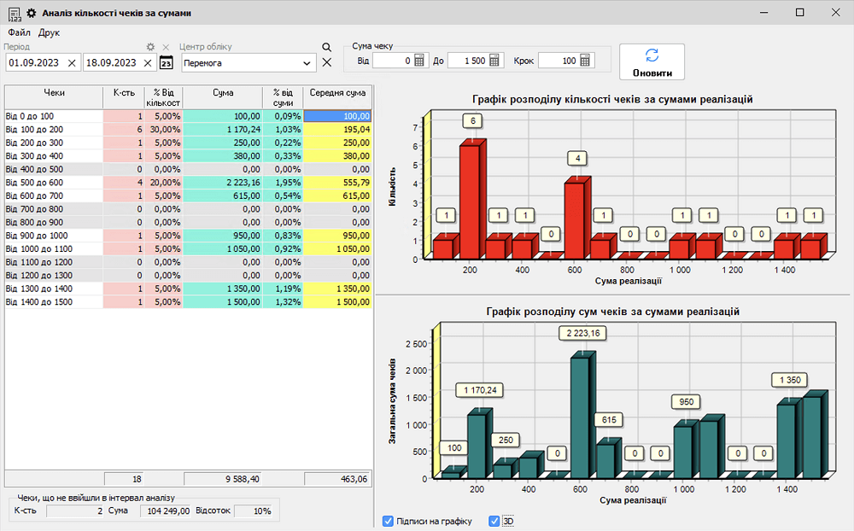Click the period settings gear icon
Screen dimensions: 854x531
tap(151, 47)
